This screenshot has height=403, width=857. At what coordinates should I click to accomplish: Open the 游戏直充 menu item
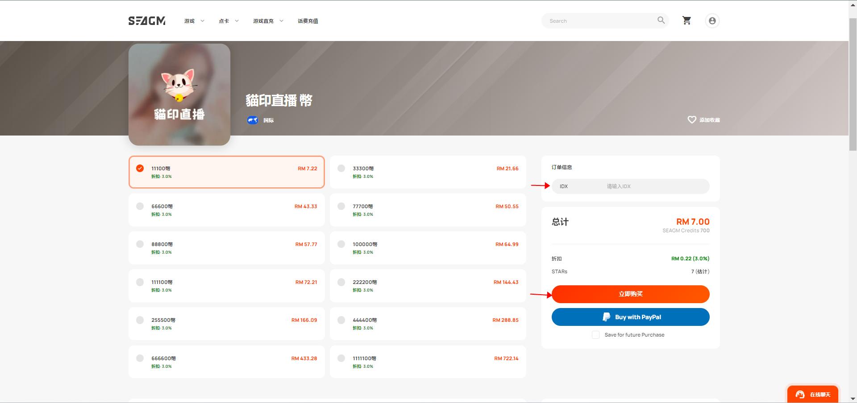tap(263, 21)
